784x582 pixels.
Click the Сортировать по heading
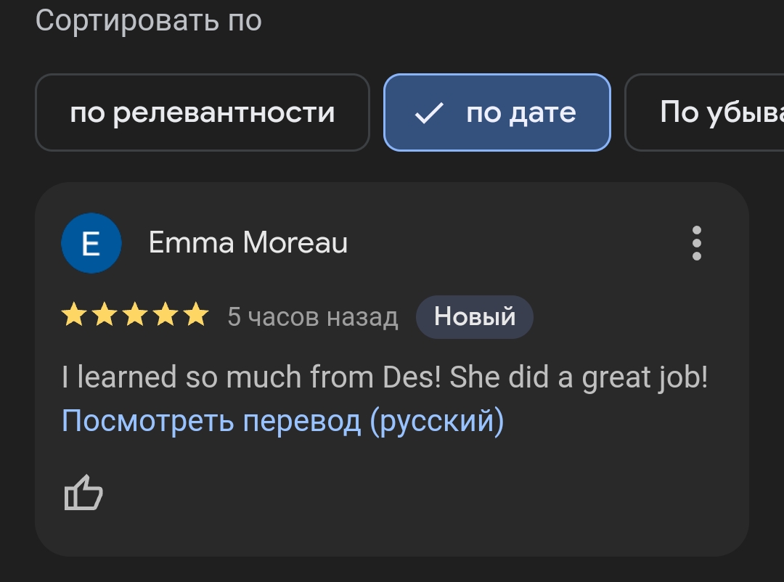[149, 20]
